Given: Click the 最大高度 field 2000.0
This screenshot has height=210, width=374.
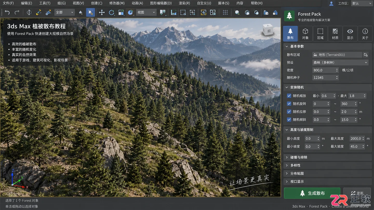Looking at the screenshot, I should click(x=357, y=139).
